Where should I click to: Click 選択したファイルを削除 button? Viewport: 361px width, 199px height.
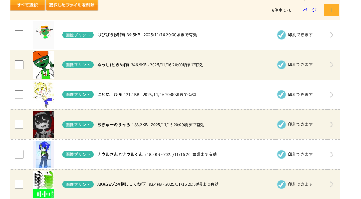72,5
